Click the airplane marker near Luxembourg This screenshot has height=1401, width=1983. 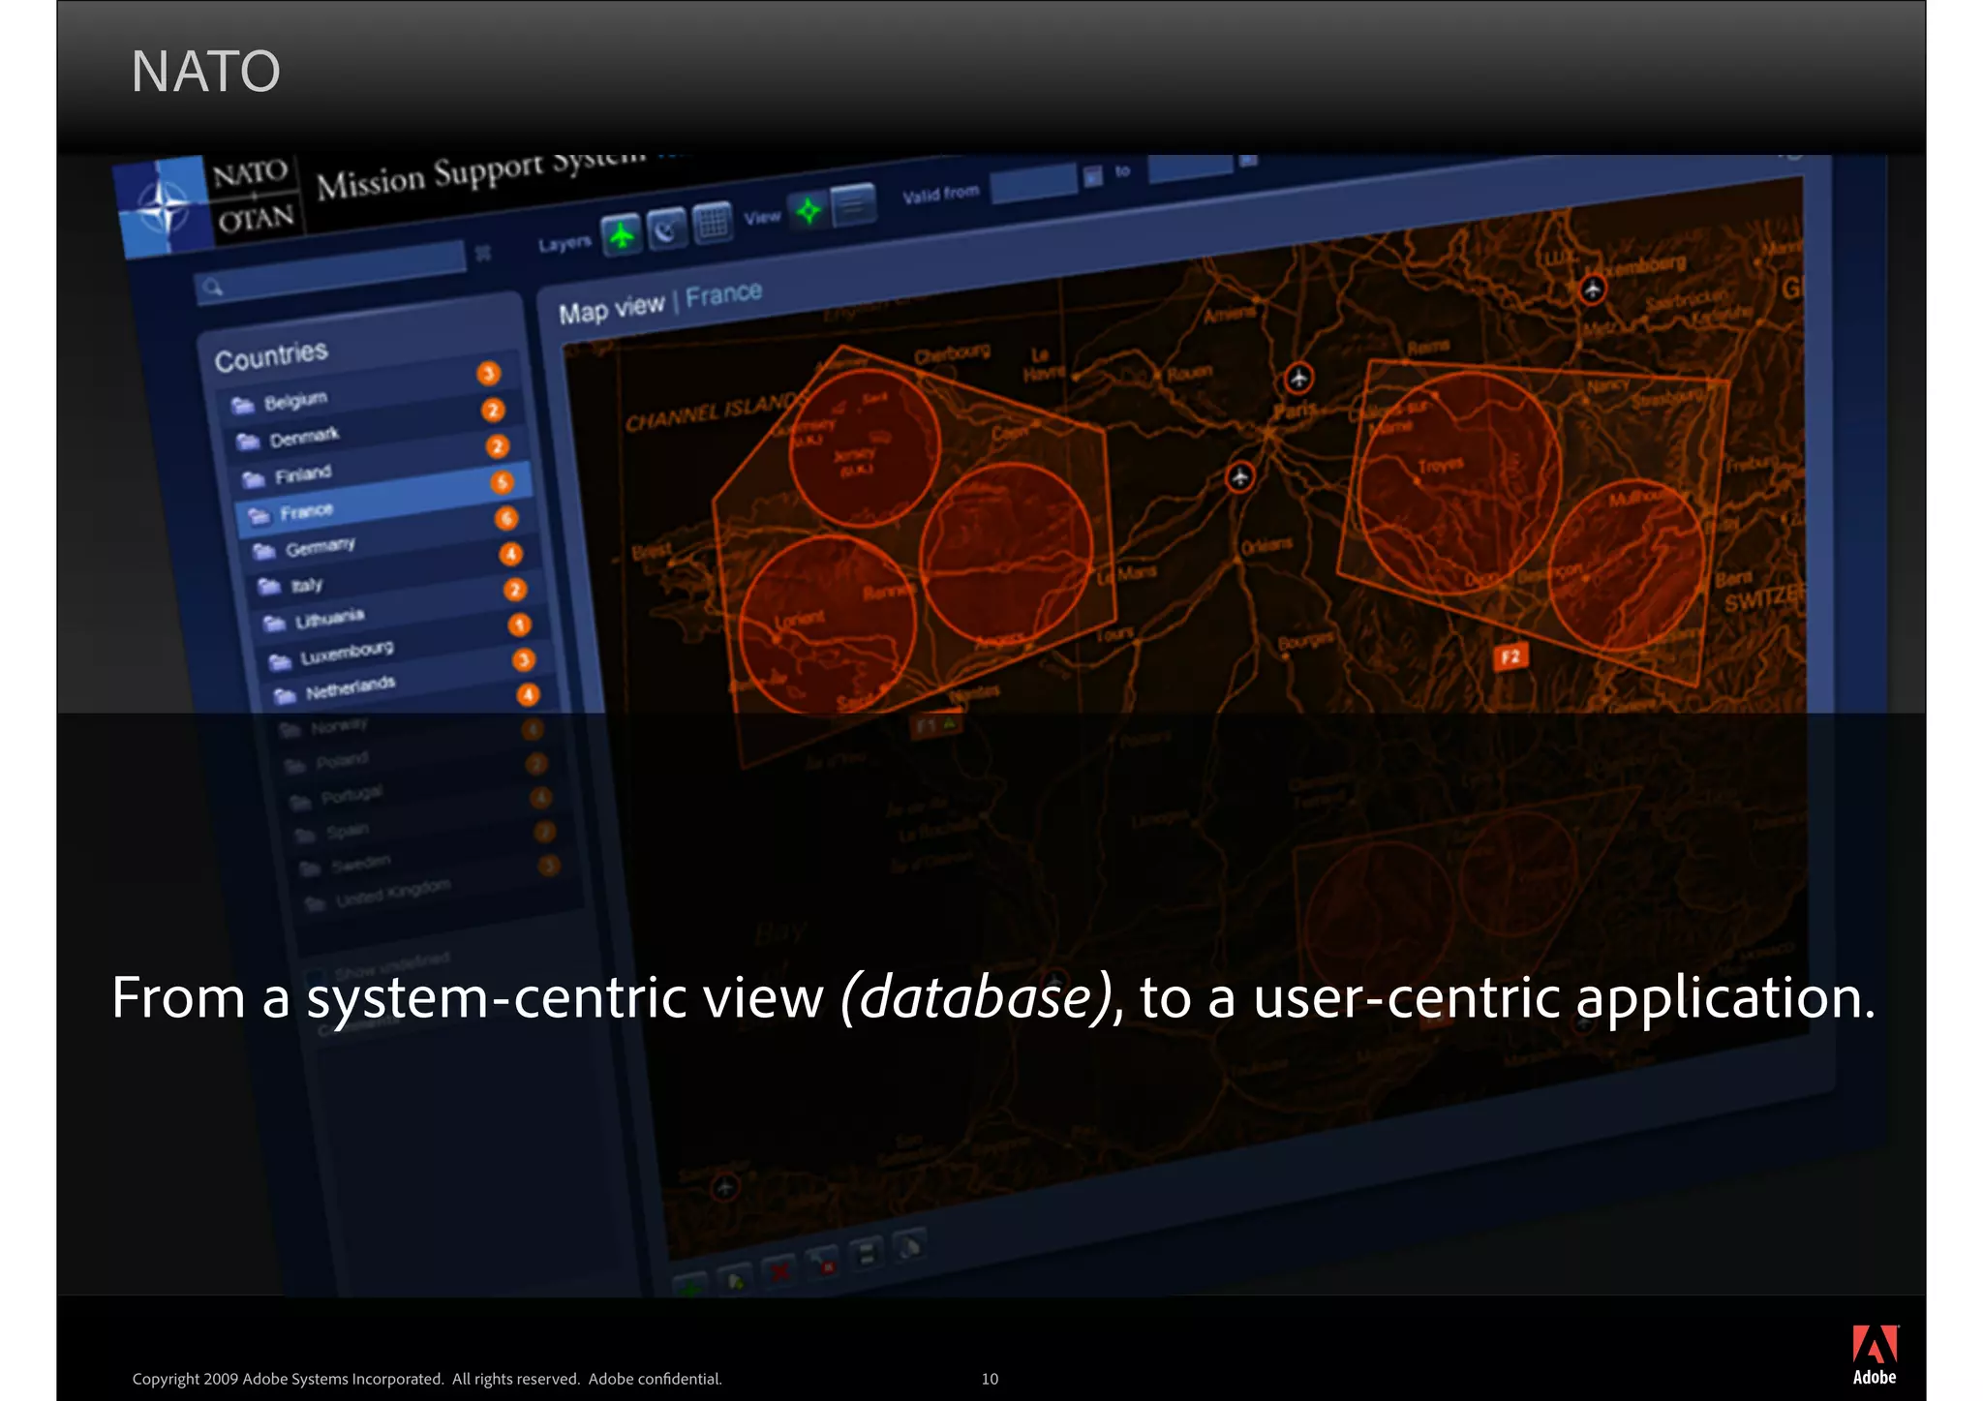click(1593, 289)
